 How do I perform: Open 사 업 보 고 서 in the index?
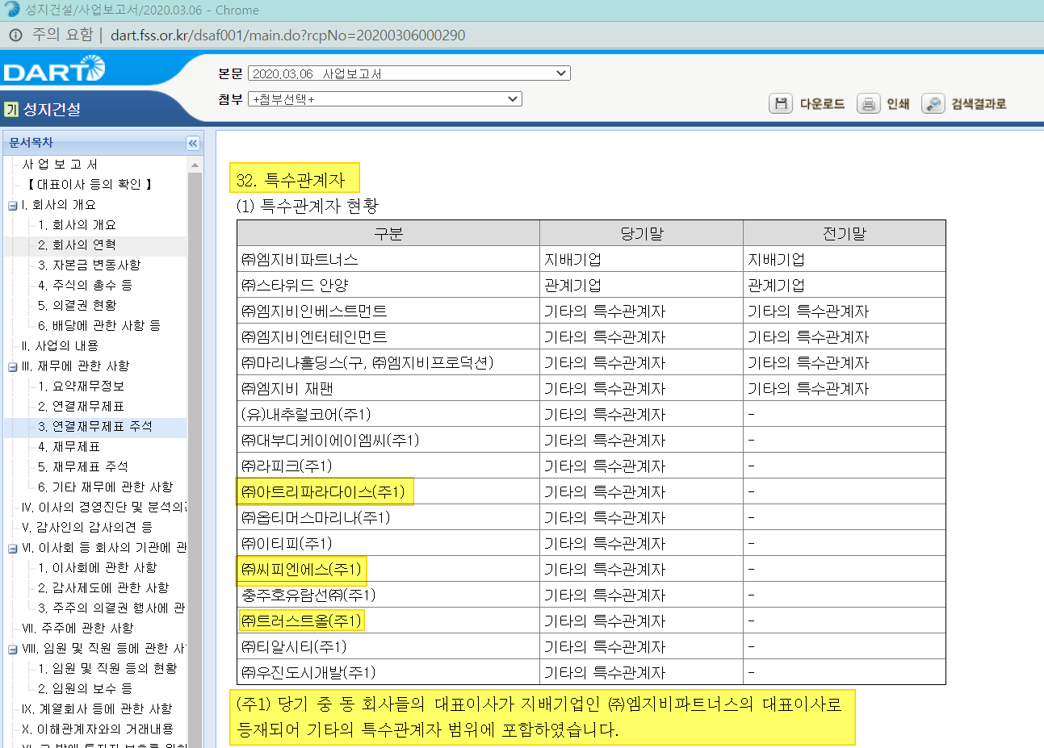pos(60,165)
